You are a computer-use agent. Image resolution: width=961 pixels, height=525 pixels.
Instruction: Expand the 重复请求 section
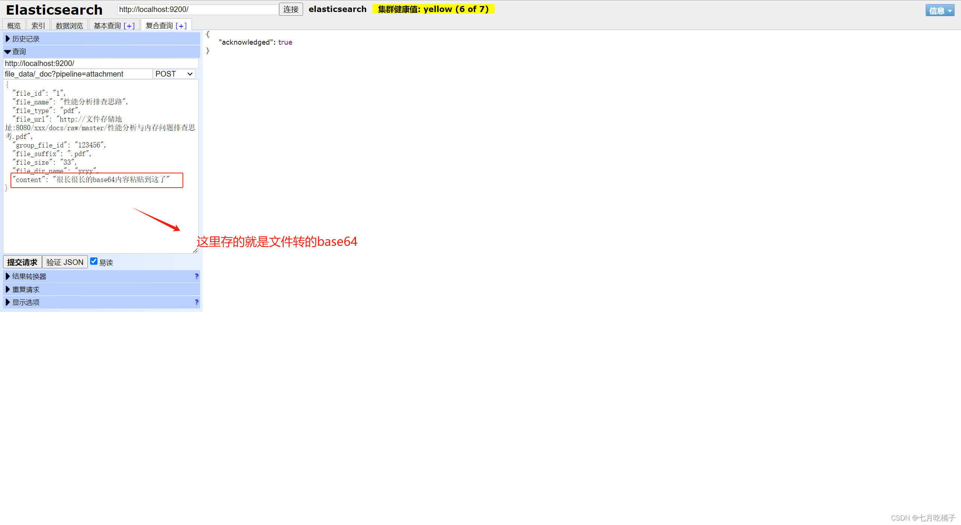[8, 289]
